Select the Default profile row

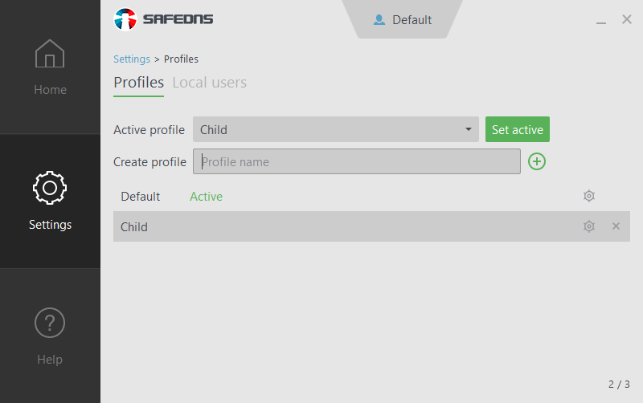(141, 196)
